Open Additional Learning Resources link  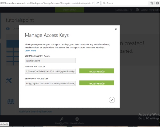pos(36,111)
